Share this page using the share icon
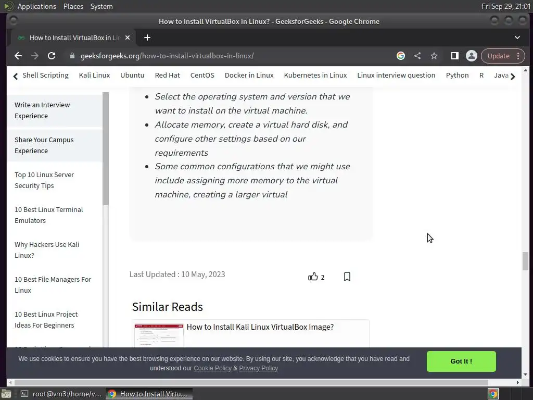 [417, 56]
